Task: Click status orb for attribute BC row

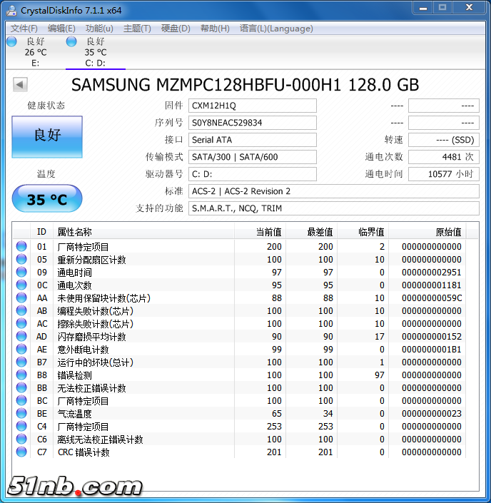Action: click(21, 400)
